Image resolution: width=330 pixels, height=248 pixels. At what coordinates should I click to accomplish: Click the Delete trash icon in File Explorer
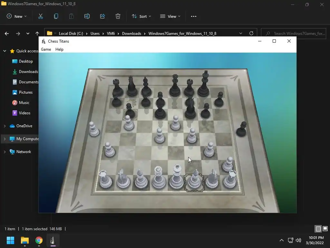(x=118, y=16)
